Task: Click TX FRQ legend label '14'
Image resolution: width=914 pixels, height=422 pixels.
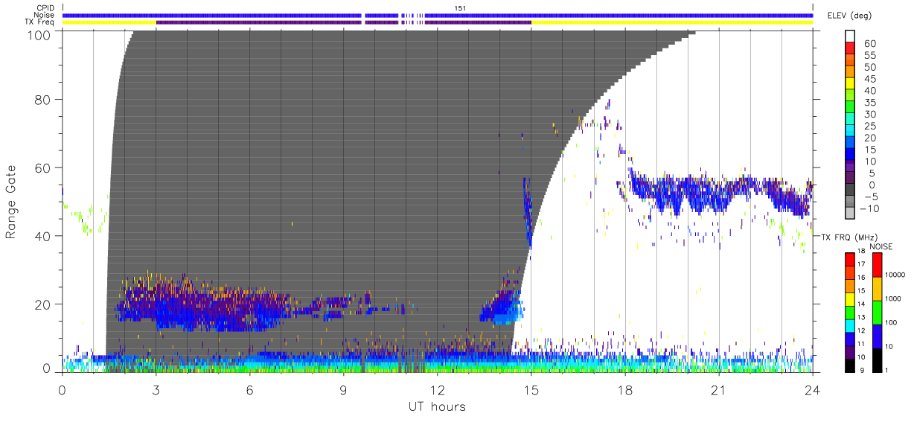Action: click(x=861, y=304)
